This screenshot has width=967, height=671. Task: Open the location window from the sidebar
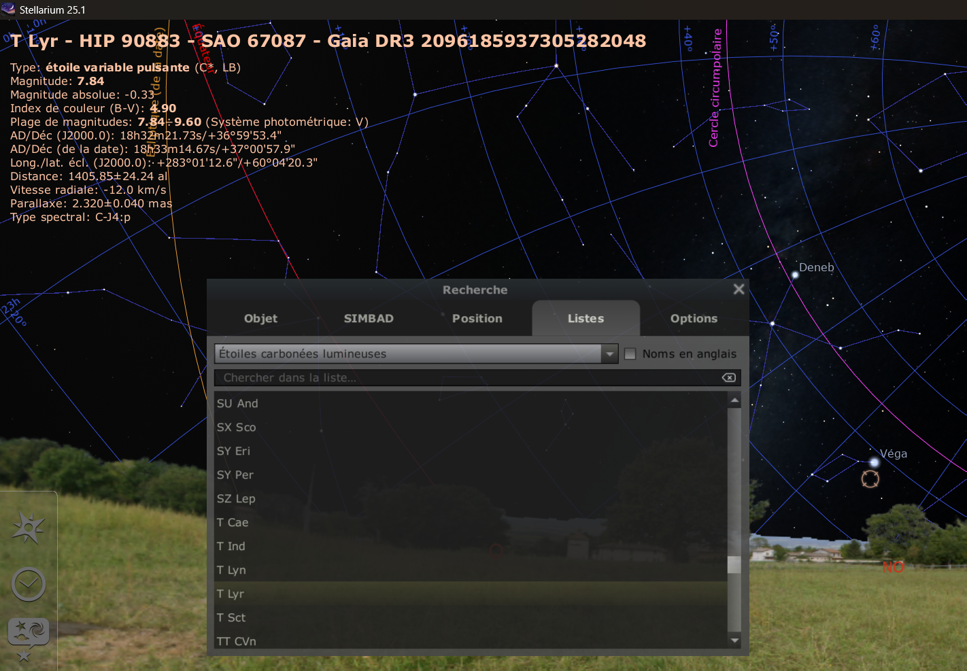coord(28,528)
